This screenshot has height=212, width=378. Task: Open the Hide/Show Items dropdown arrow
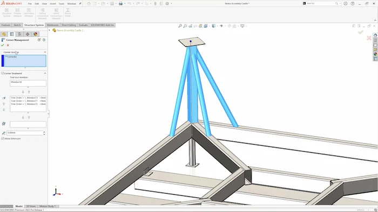tap(225, 26)
